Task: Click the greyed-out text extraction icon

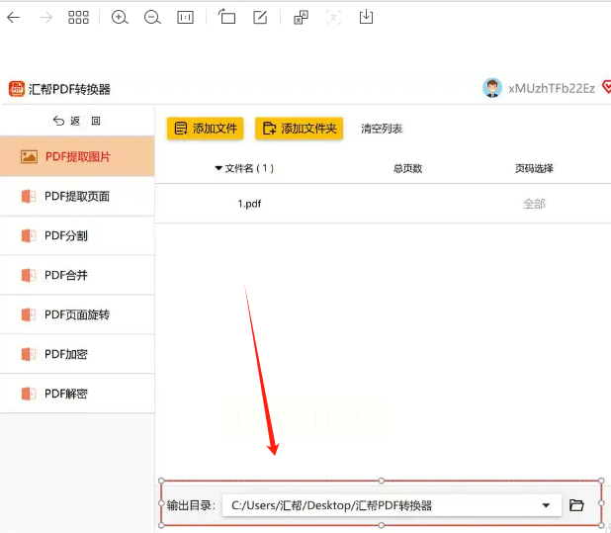Action: pyautogui.click(x=333, y=18)
